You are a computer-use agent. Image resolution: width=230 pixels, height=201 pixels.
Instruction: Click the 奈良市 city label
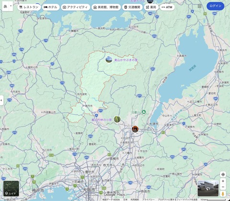pyautogui.click(x=145, y=191)
